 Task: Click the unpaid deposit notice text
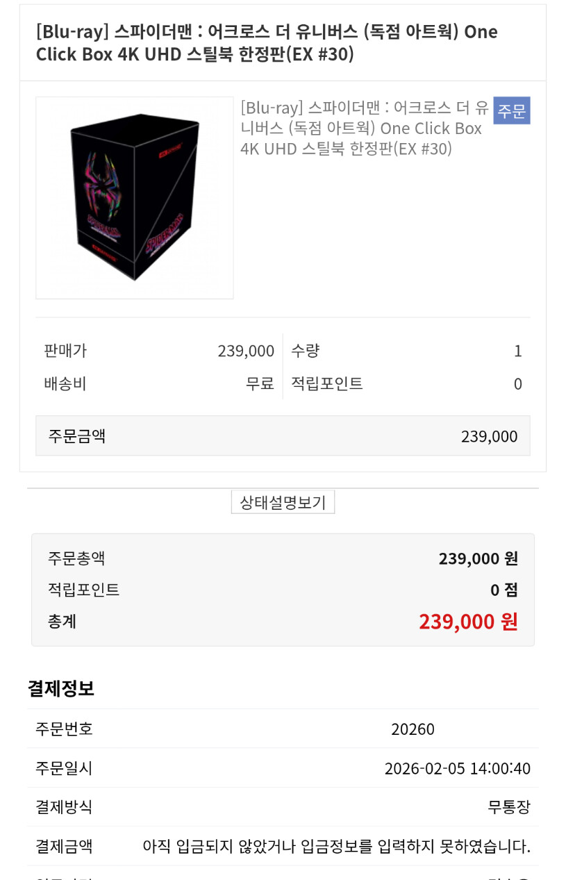(x=336, y=846)
